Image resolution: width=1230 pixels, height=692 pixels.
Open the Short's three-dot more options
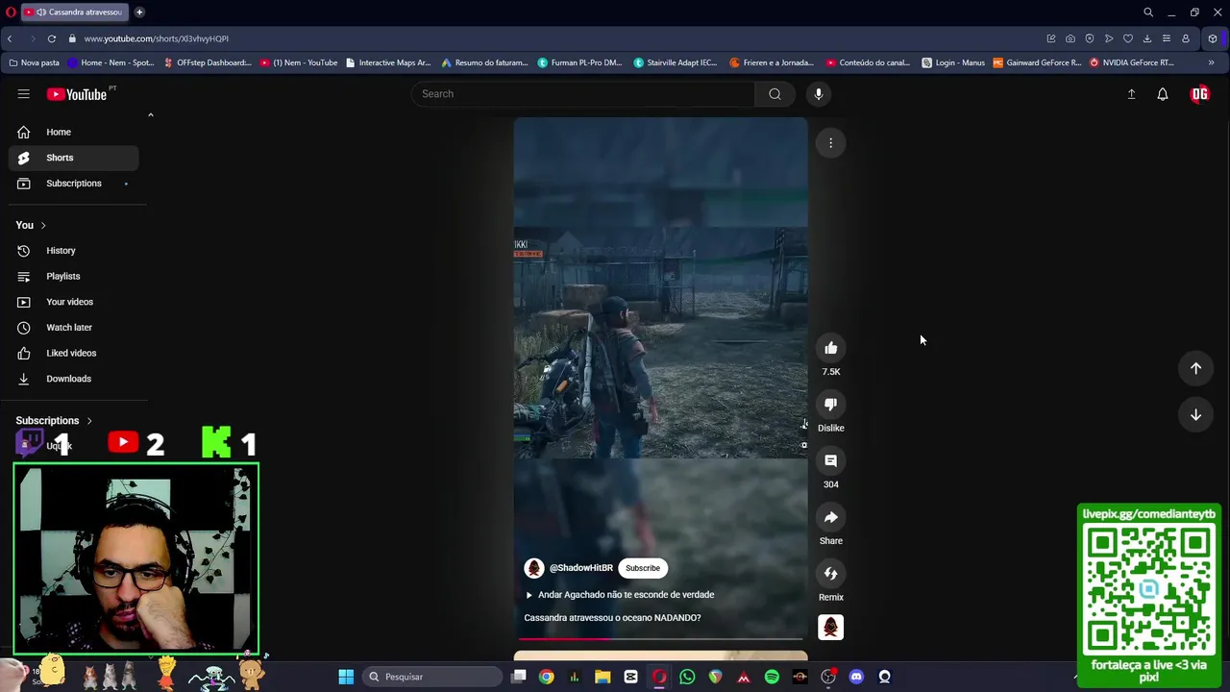(831, 143)
